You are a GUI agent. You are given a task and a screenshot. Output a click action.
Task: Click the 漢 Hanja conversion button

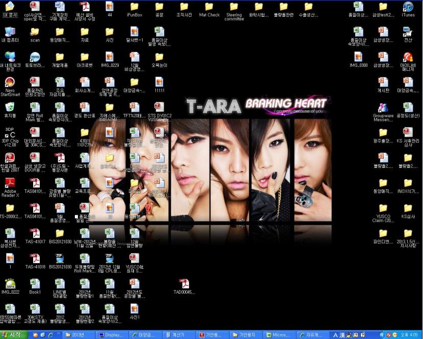tap(342, 335)
